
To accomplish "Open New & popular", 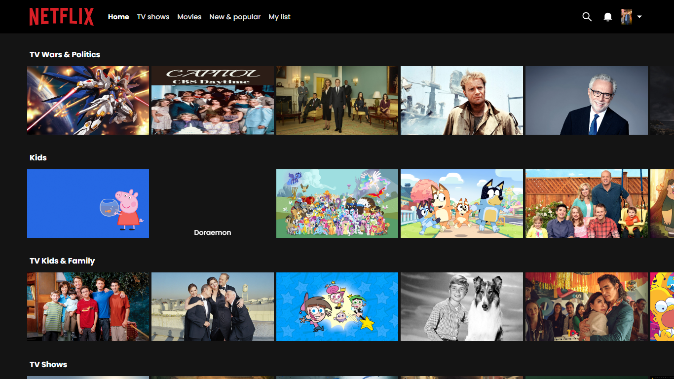I will click(235, 17).
